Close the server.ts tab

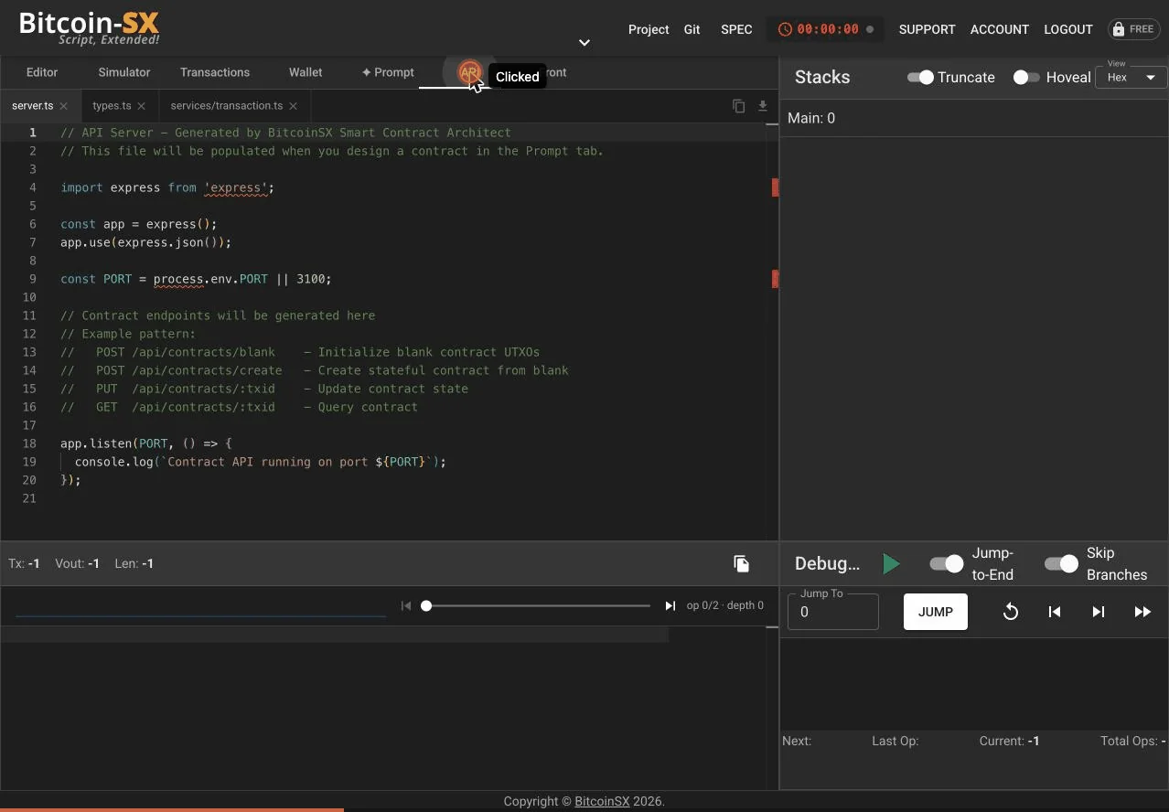[x=64, y=106]
